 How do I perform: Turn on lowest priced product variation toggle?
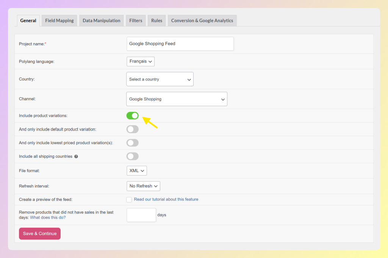[132, 143]
